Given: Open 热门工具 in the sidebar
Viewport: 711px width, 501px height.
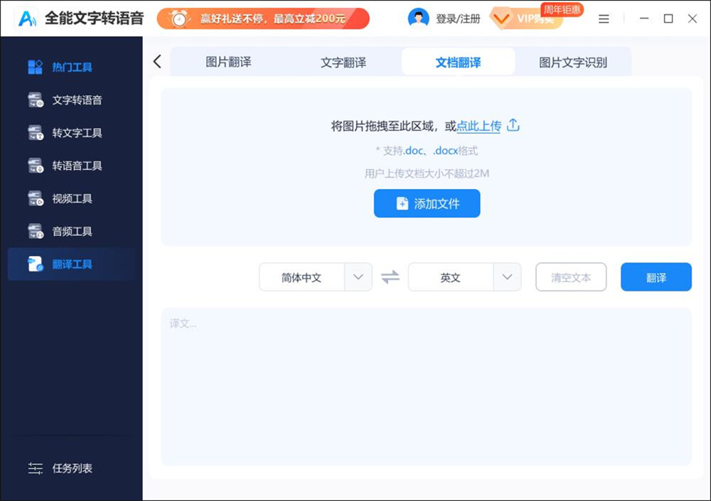Looking at the screenshot, I should pos(72,67).
